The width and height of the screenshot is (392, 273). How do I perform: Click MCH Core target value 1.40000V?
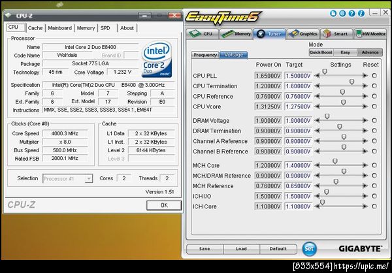tap(299, 165)
